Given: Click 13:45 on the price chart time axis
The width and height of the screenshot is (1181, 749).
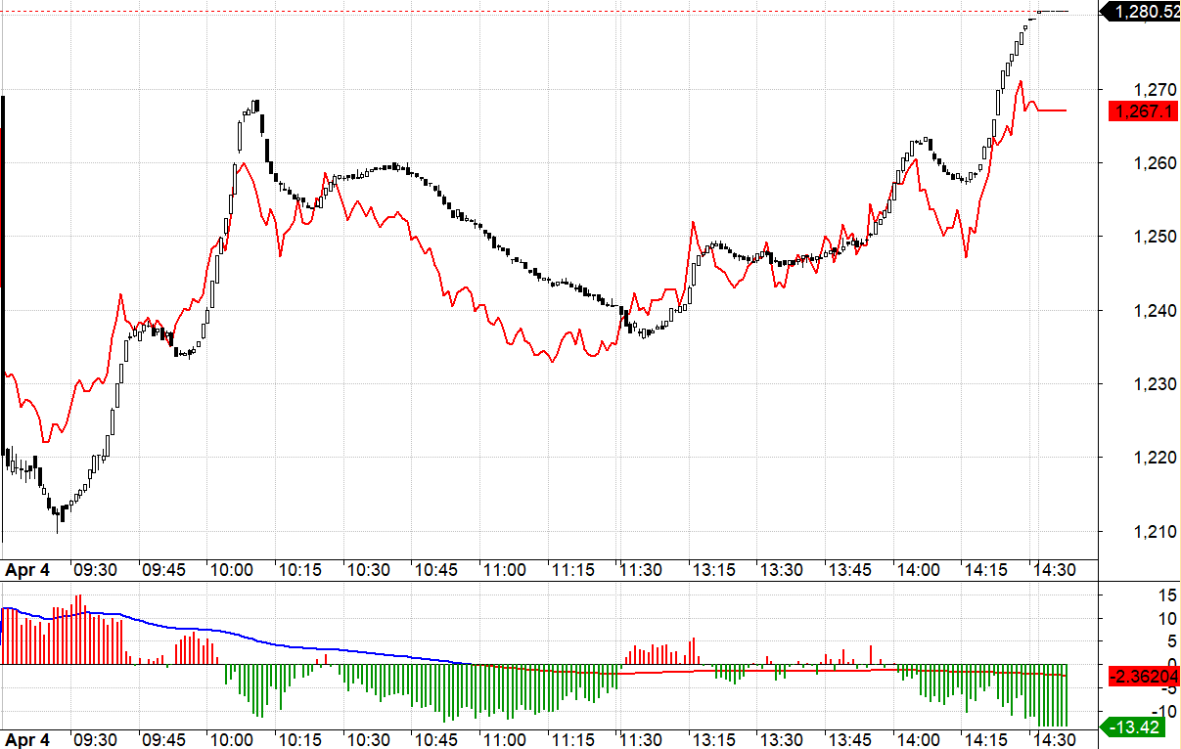Looking at the screenshot, I should pyautogui.click(x=850, y=570).
